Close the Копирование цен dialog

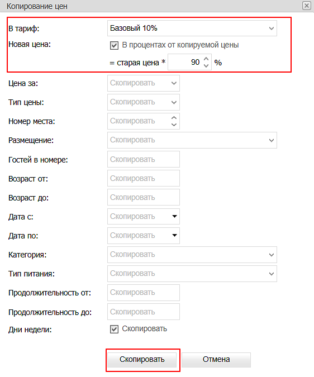coord(307,6)
